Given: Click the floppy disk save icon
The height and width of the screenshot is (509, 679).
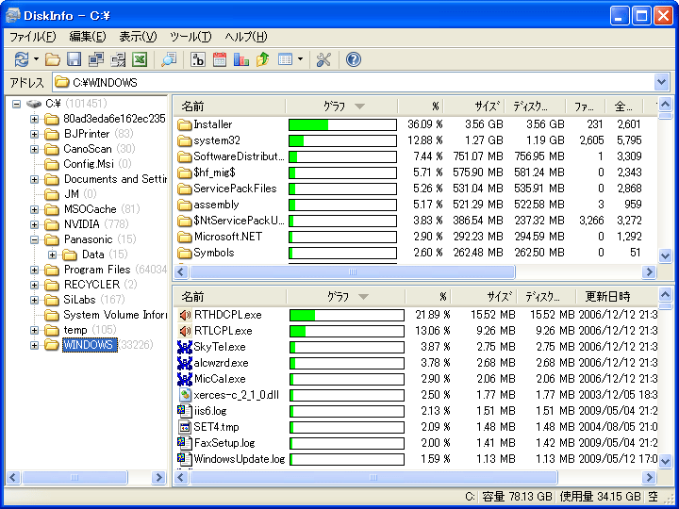Looking at the screenshot, I should pyautogui.click(x=75, y=59).
